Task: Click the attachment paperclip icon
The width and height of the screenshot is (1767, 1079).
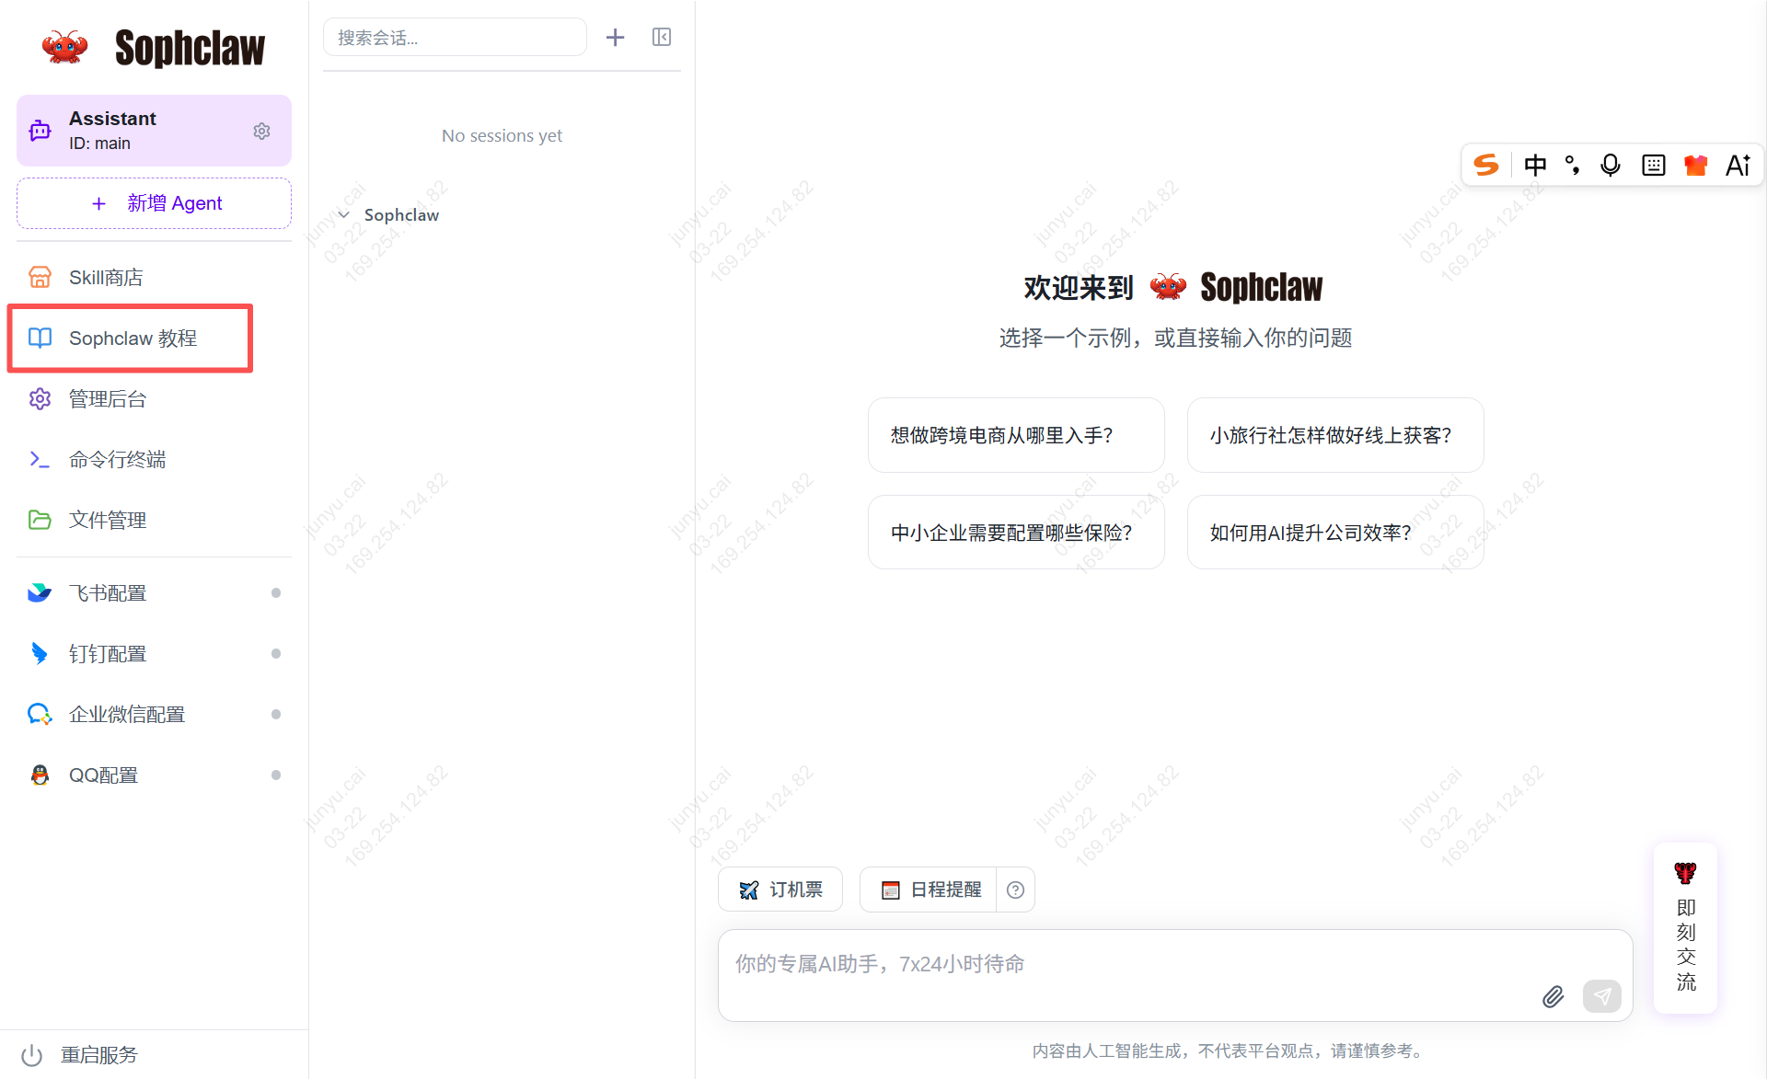Action: [1553, 996]
